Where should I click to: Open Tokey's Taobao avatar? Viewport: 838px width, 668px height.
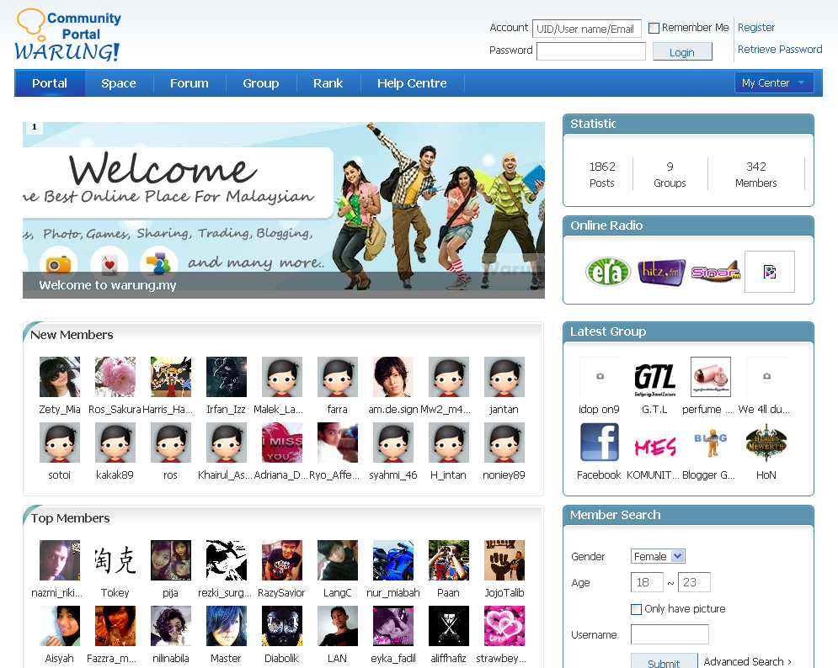[x=115, y=560]
